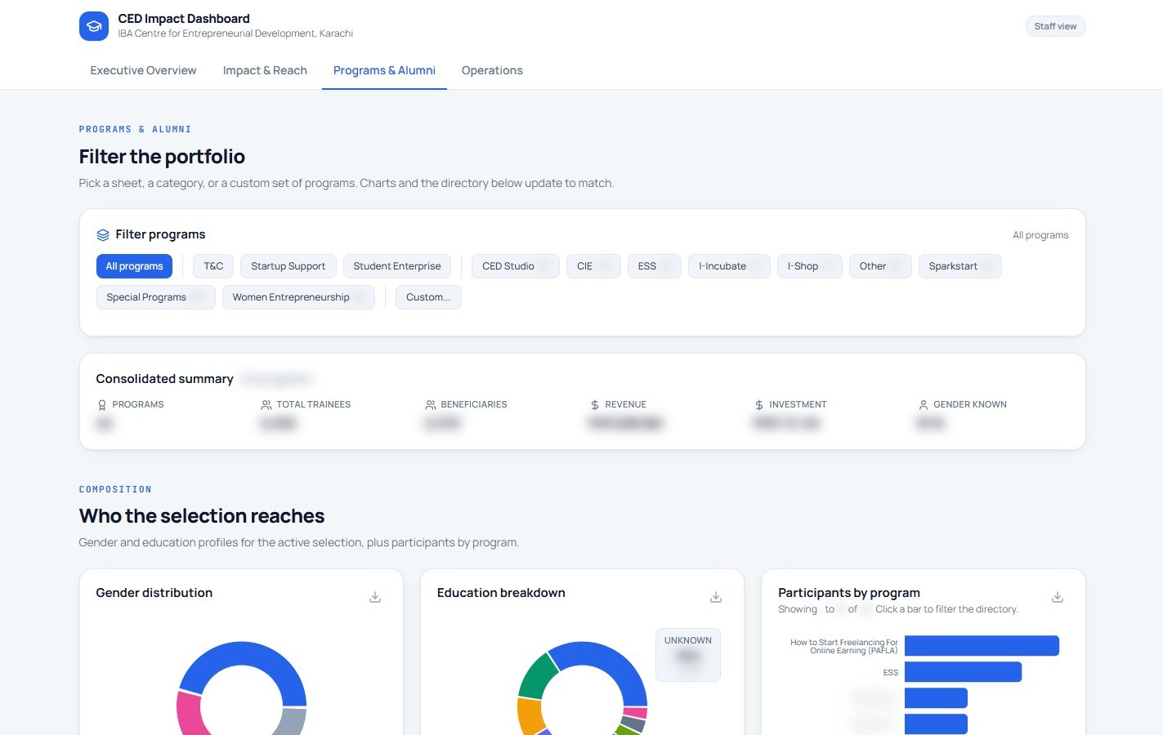
Task: Filter by Student Enterprise category
Action: [x=397, y=266]
